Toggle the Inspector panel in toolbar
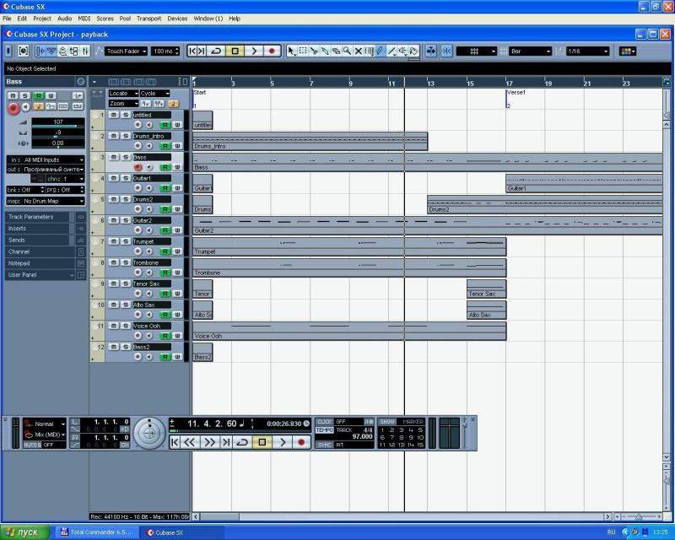 click(x=40, y=51)
